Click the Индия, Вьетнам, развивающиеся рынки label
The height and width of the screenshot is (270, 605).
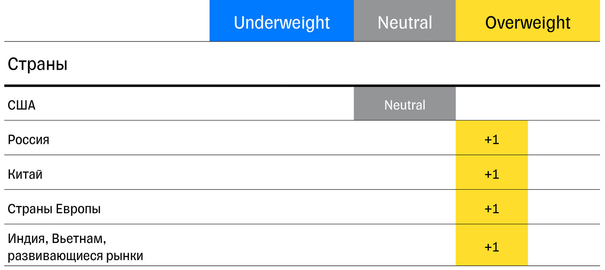(75, 247)
